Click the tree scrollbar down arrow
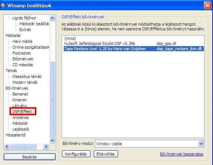213x165 pixels. coord(52,140)
